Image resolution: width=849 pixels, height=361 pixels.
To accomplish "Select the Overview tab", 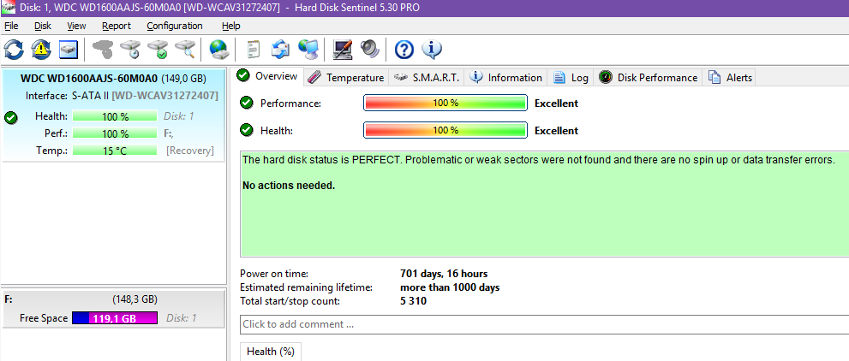I will click(x=267, y=76).
